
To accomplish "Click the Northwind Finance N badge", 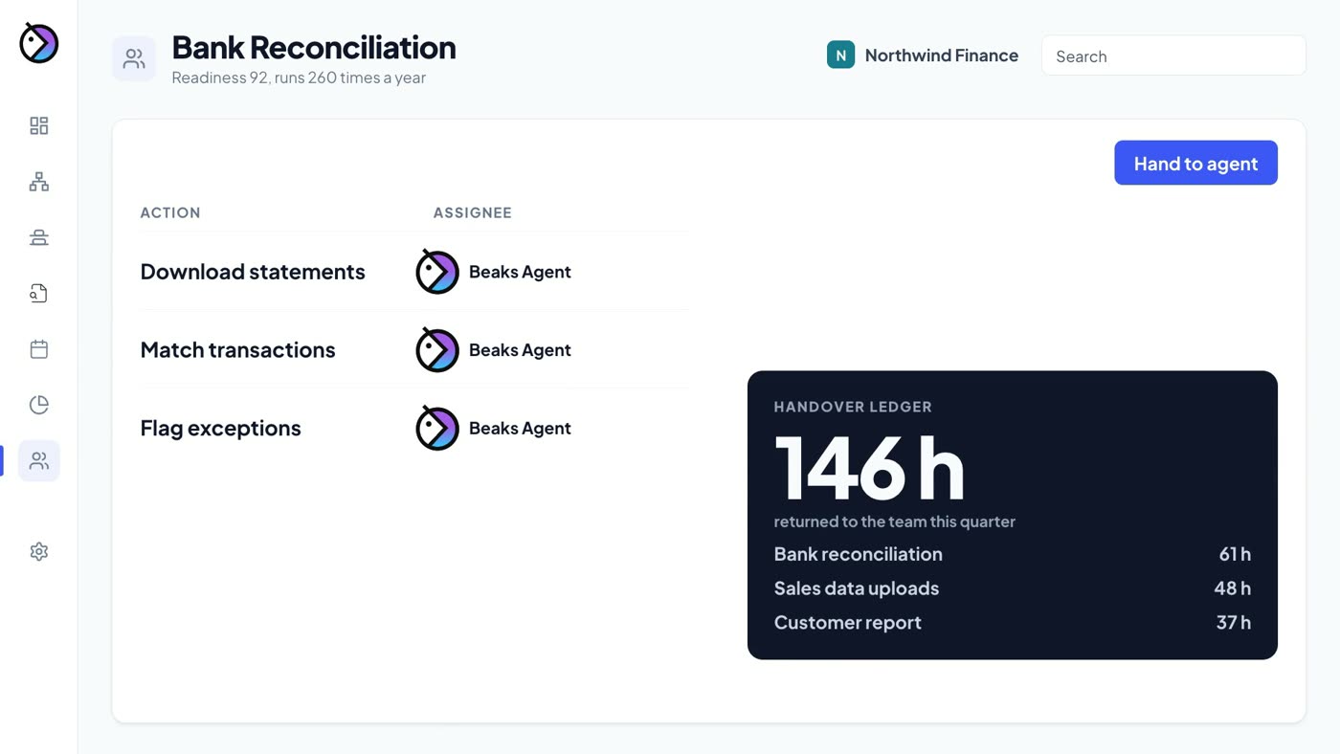I will point(840,55).
